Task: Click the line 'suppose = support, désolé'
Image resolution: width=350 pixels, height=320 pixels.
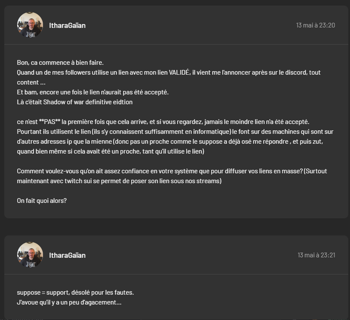Action: (x=76, y=292)
